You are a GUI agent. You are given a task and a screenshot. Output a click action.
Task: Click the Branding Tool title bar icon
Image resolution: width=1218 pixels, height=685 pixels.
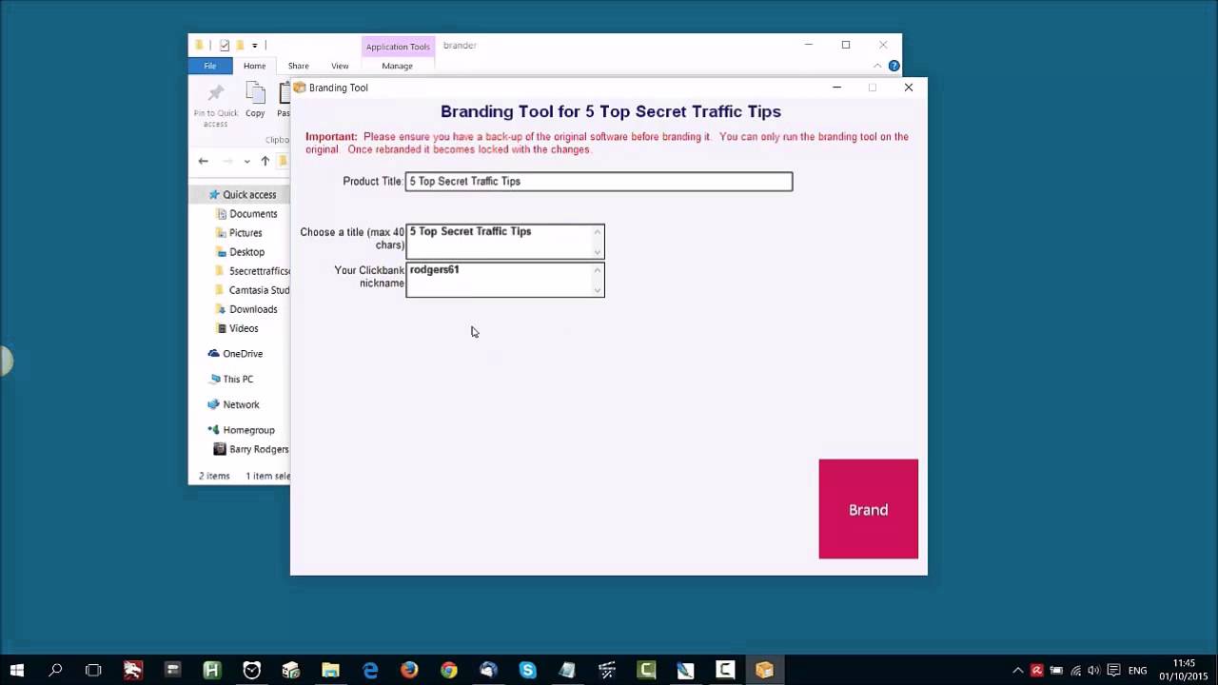click(x=299, y=88)
